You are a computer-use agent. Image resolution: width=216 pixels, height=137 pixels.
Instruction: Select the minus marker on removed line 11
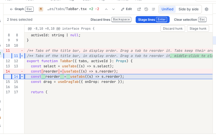tap(22, 51)
